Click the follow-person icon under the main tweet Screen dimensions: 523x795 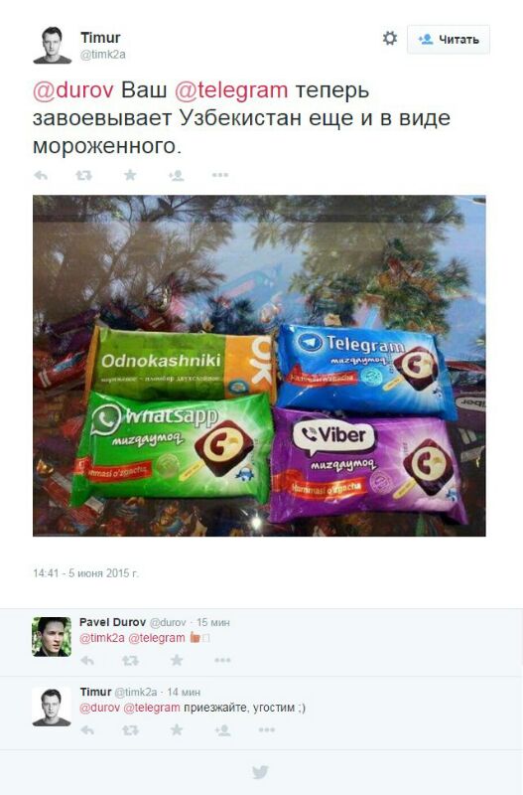[x=177, y=176]
